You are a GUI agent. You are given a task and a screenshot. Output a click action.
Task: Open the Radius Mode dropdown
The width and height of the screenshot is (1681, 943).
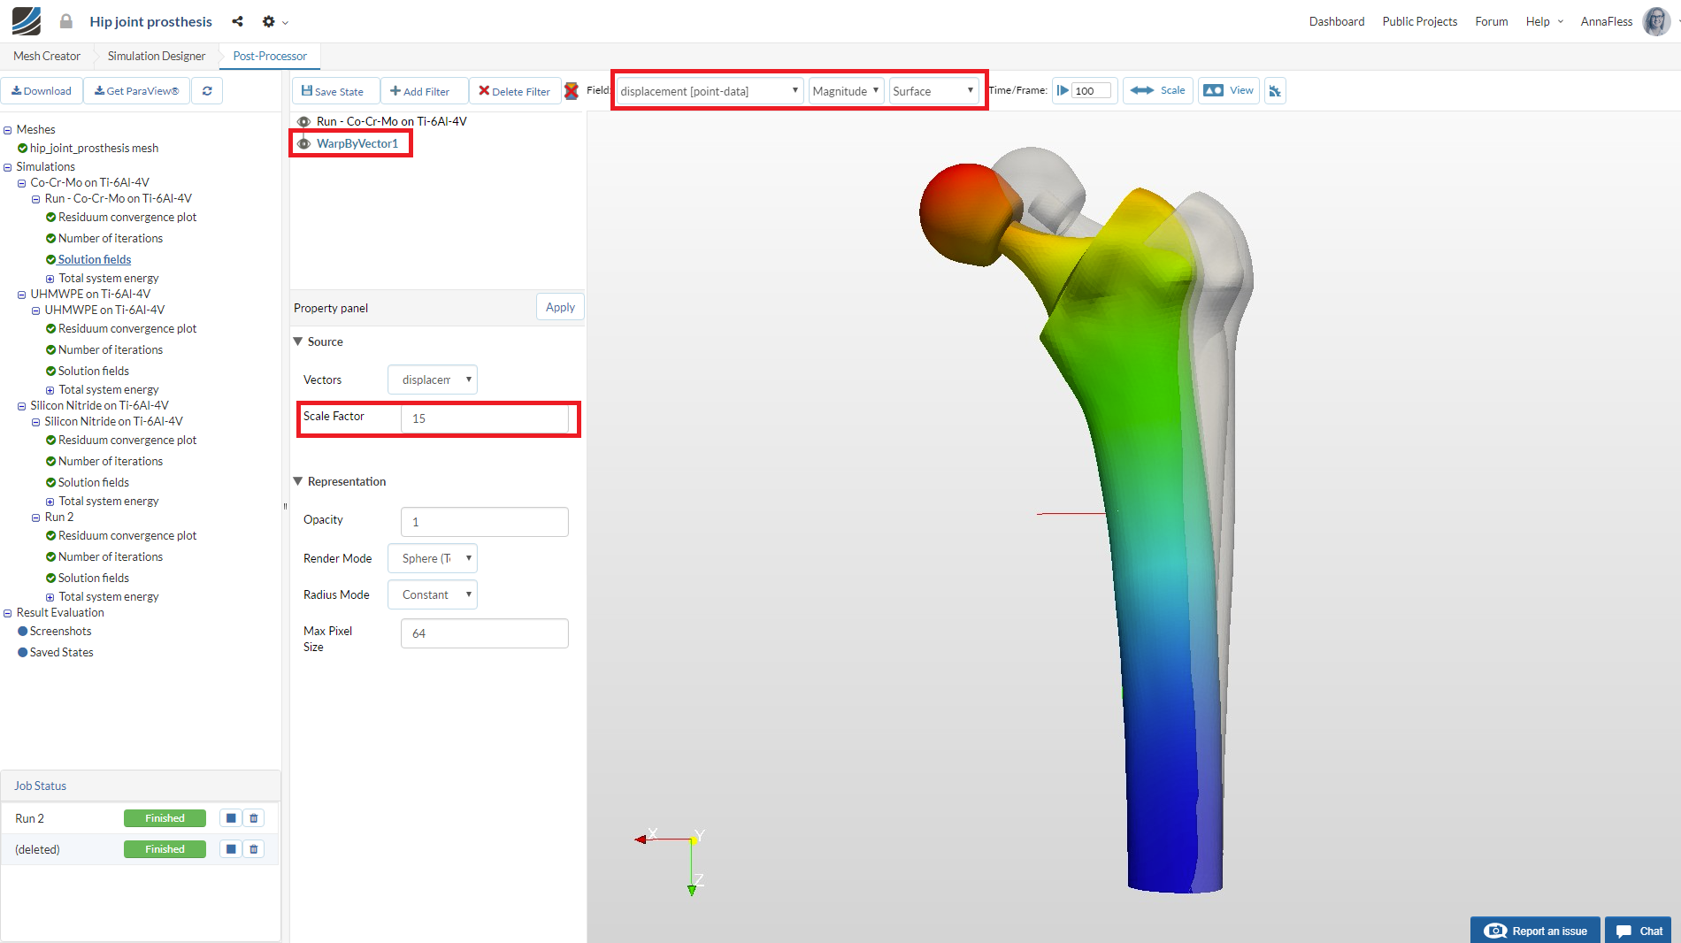click(x=433, y=594)
